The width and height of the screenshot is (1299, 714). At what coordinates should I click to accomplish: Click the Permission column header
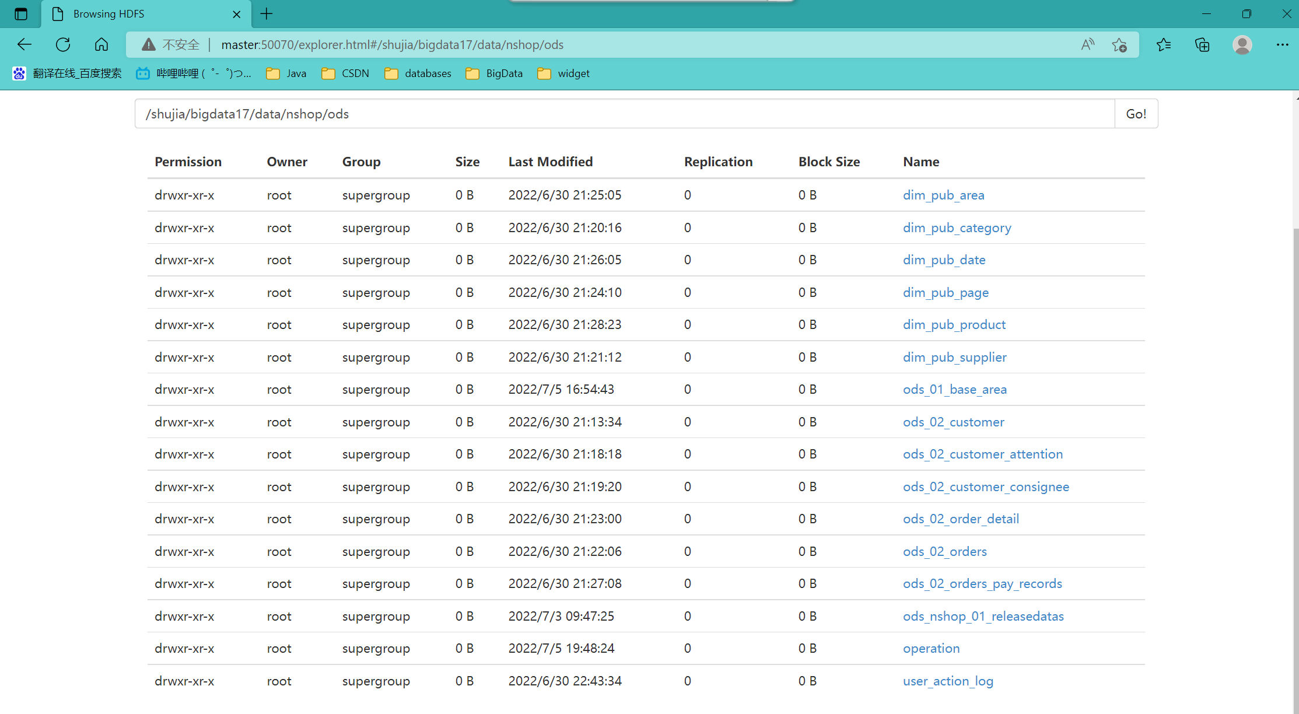pyautogui.click(x=188, y=162)
